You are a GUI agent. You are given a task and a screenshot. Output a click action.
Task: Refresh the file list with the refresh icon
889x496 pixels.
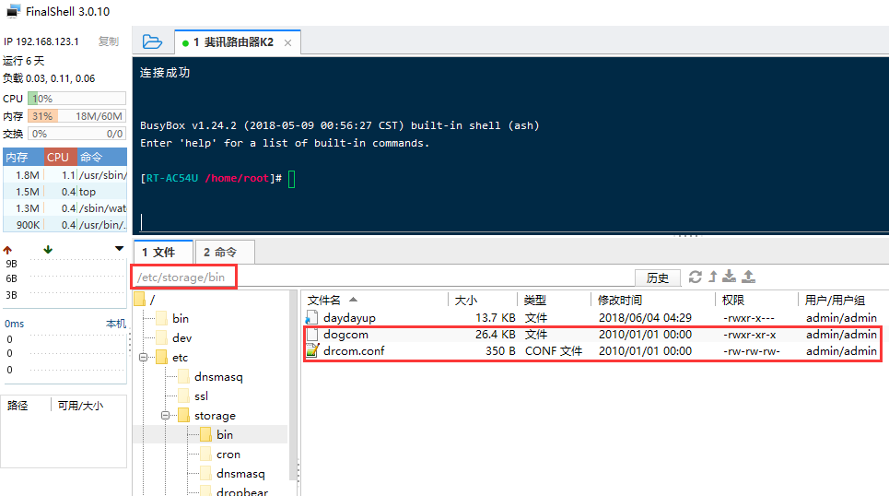point(696,277)
